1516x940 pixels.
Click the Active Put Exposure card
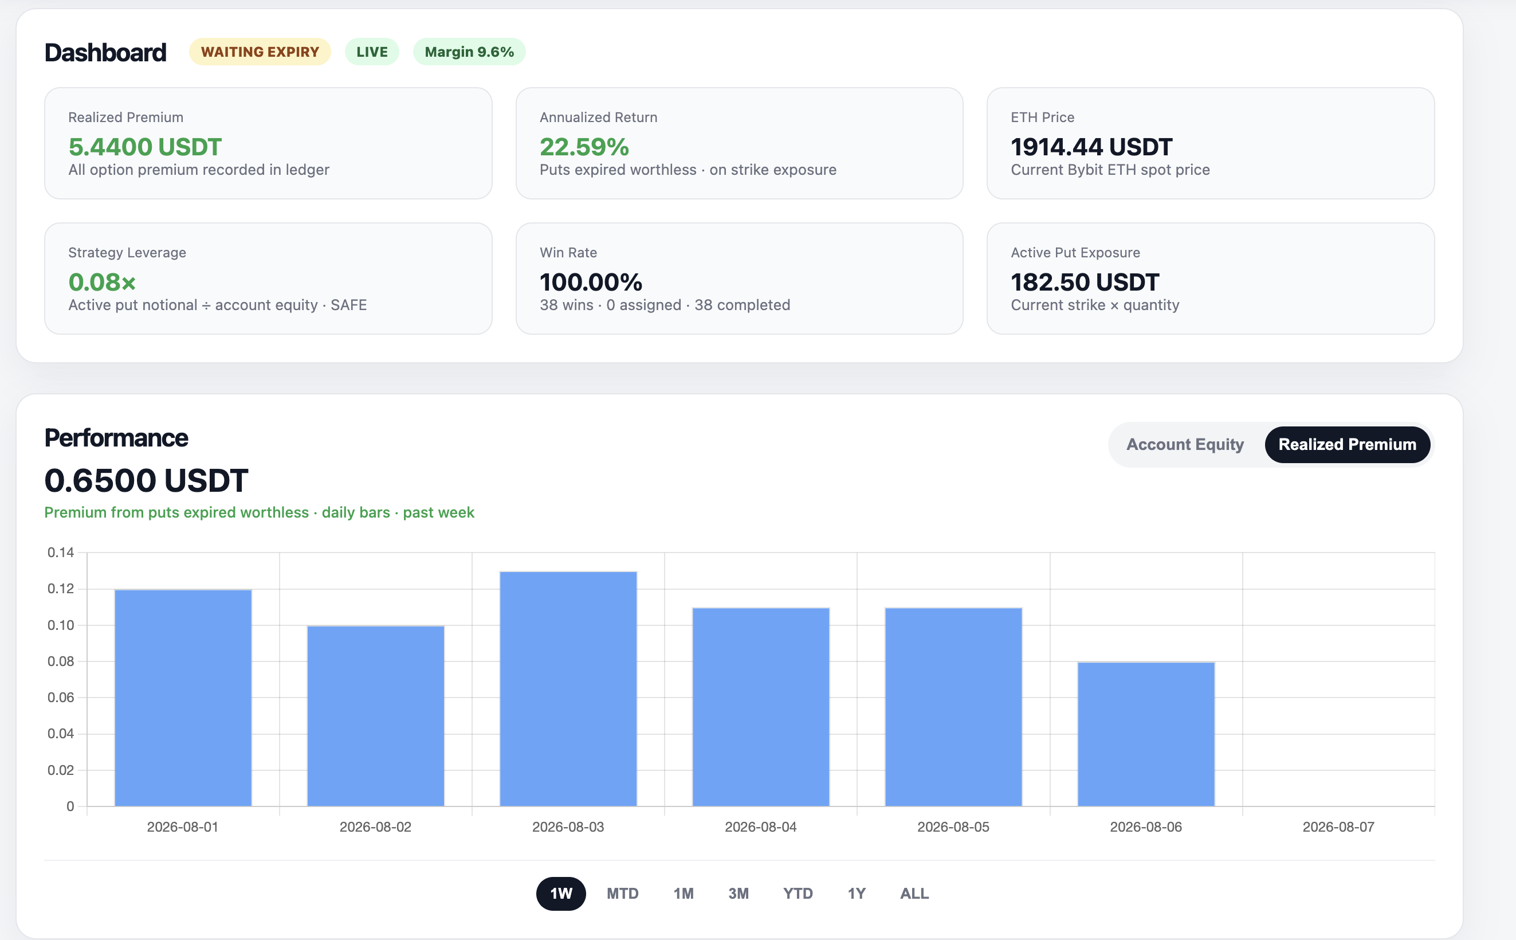click(x=1210, y=279)
